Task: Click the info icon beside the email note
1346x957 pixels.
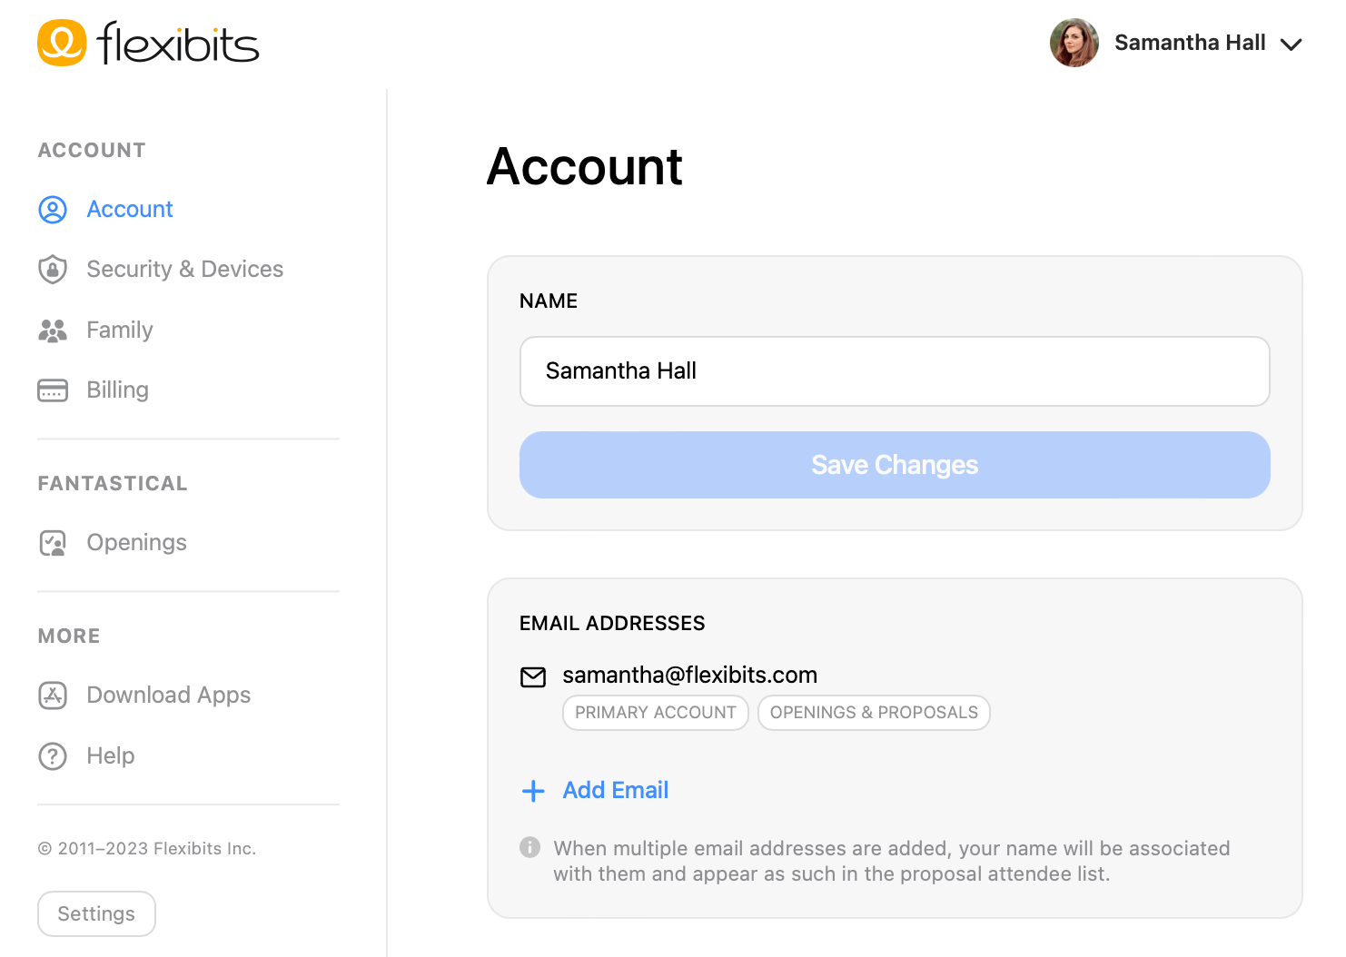Action: click(x=529, y=847)
